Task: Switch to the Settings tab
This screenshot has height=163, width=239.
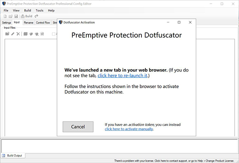Action: pos(6,23)
